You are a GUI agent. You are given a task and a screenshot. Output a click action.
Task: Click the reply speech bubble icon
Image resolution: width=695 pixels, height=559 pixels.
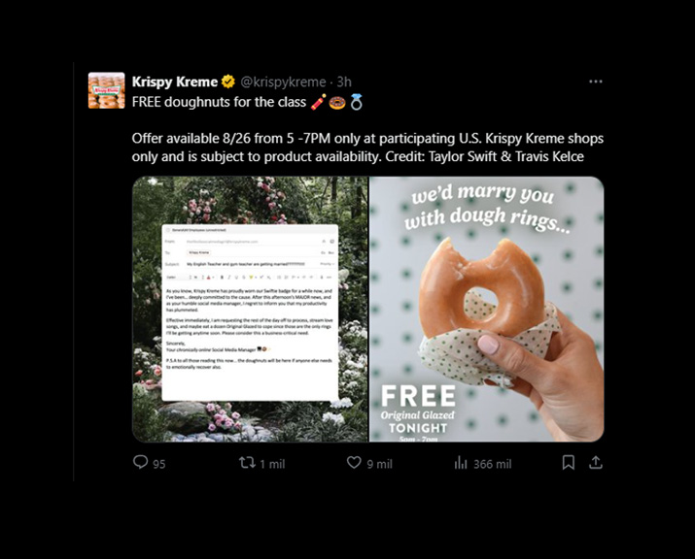click(140, 462)
